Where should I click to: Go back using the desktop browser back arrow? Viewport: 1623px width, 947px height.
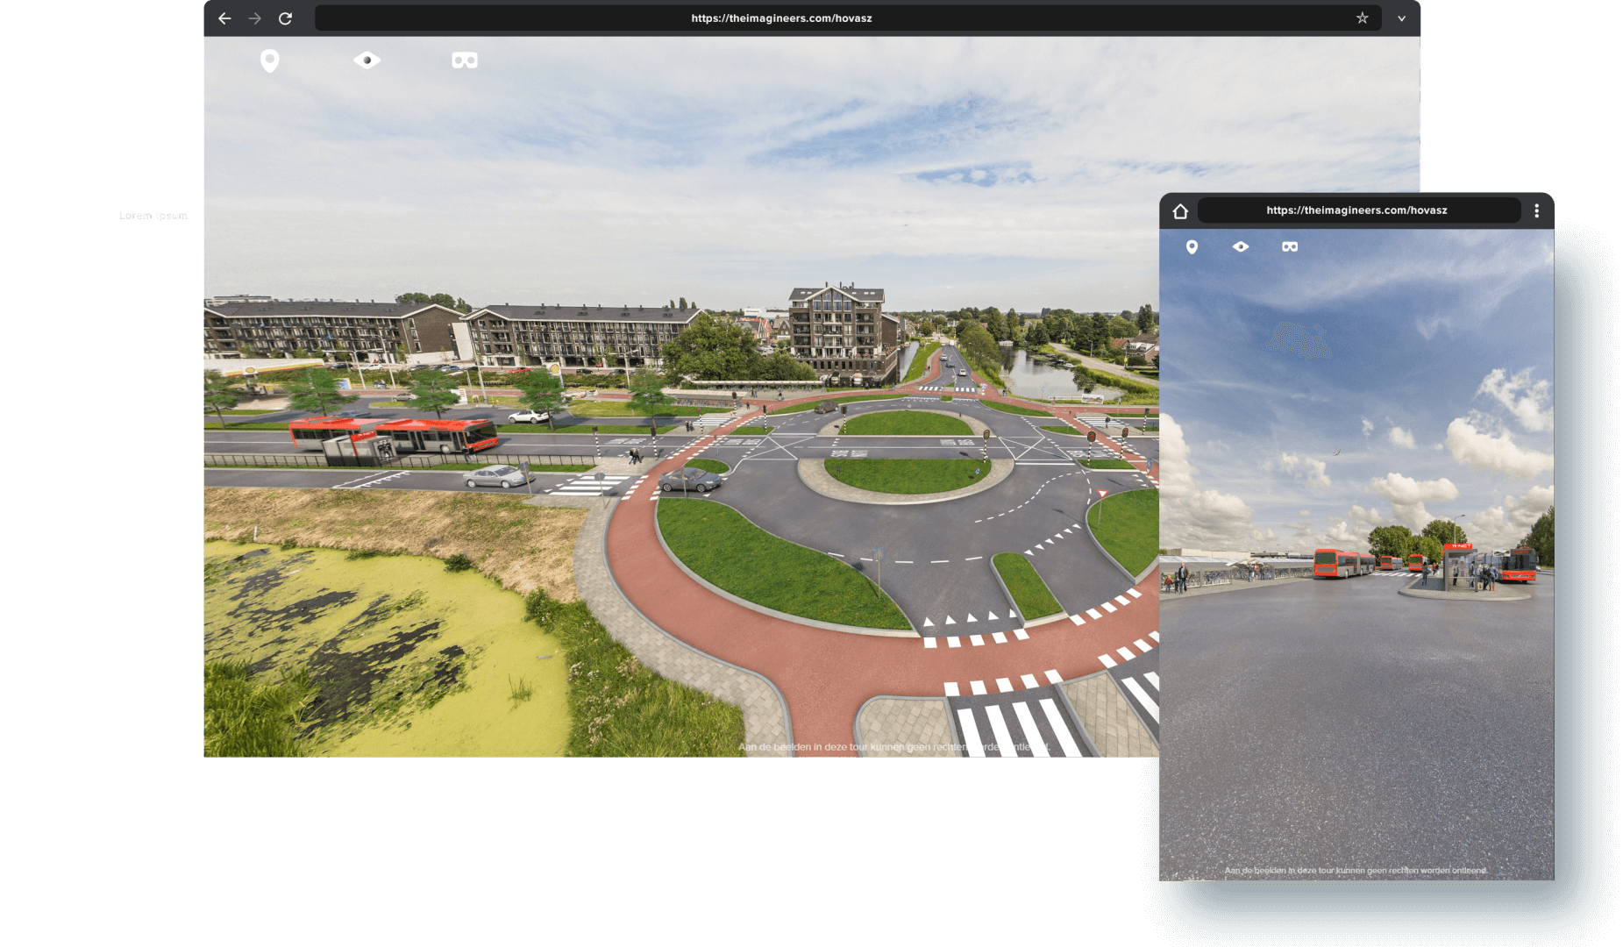tap(224, 18)
